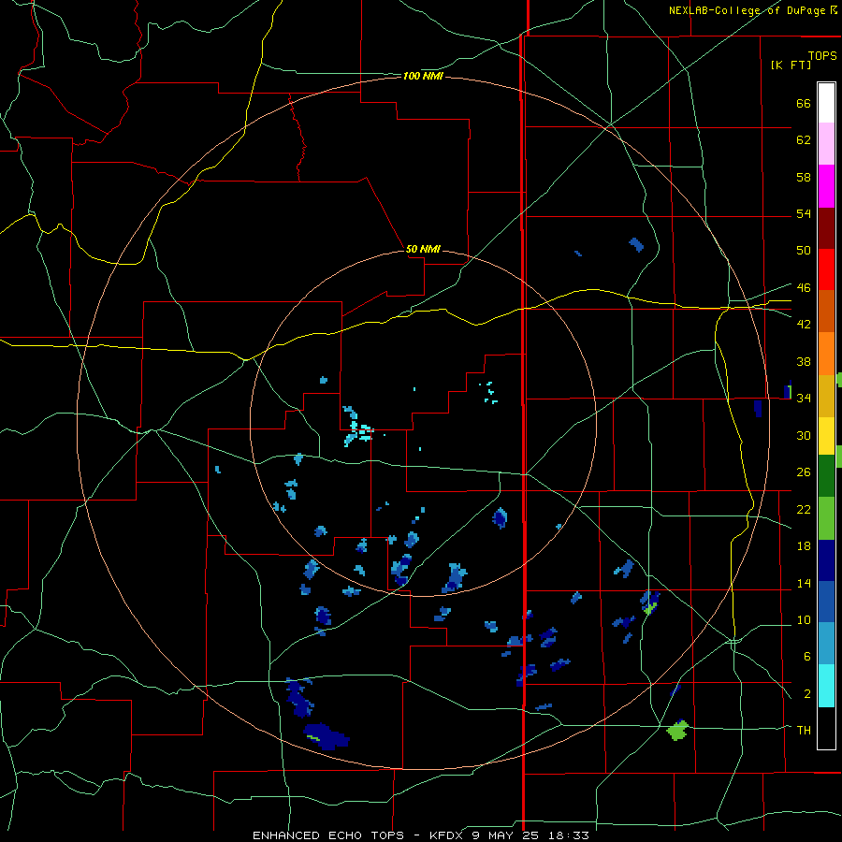Select the 46 scale value
Screen dimensions: 842x842
pyautogui.click(x=804, y=287)
